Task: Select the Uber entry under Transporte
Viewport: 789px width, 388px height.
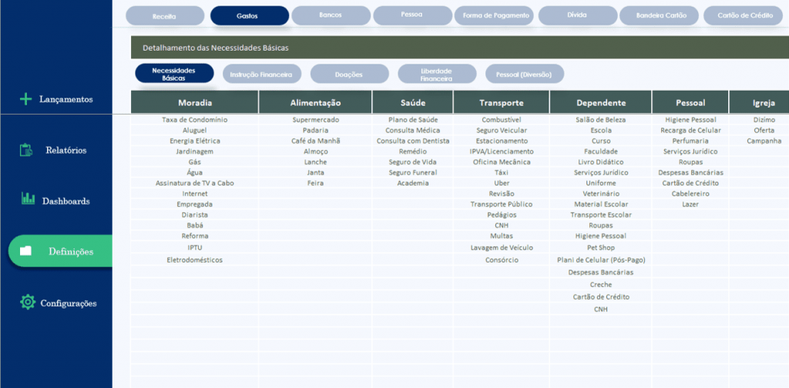Action: (x=501, y=183)
